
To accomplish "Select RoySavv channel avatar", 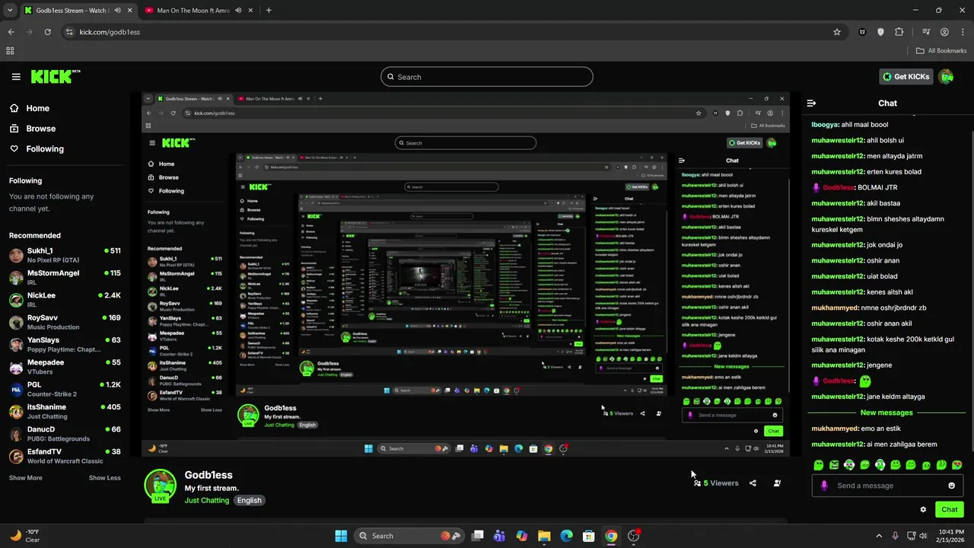I will point(16,322).
